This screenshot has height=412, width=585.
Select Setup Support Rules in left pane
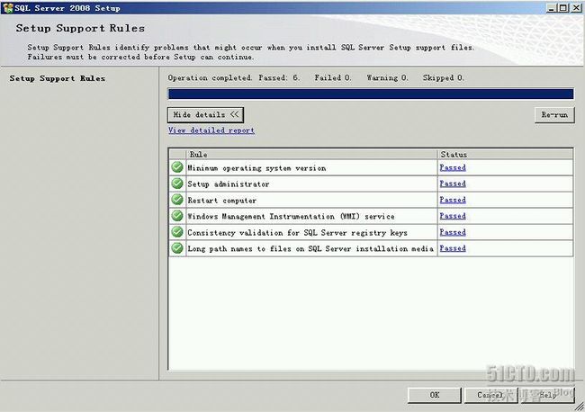click(x=57, y=78)
